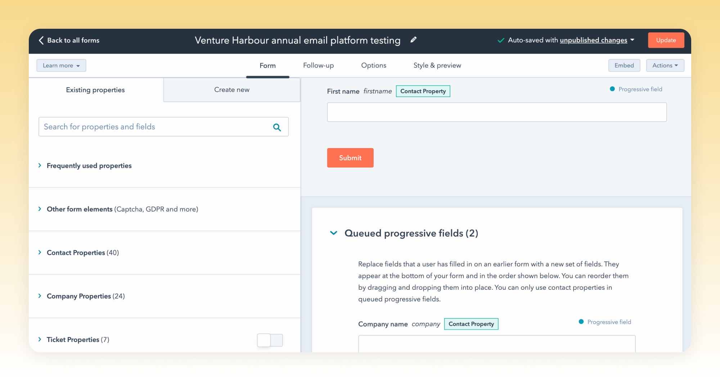Screen dimensions: 720x381
Task: Collapse Queued progressive fields section
Action: 334,233
